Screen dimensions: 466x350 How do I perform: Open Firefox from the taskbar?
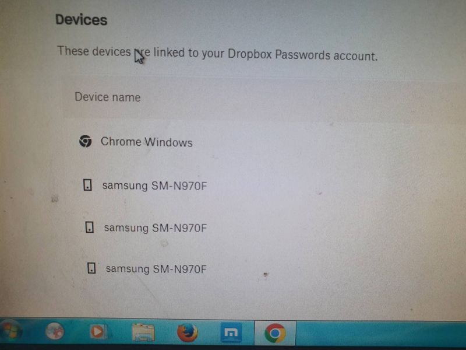point(187,332)
